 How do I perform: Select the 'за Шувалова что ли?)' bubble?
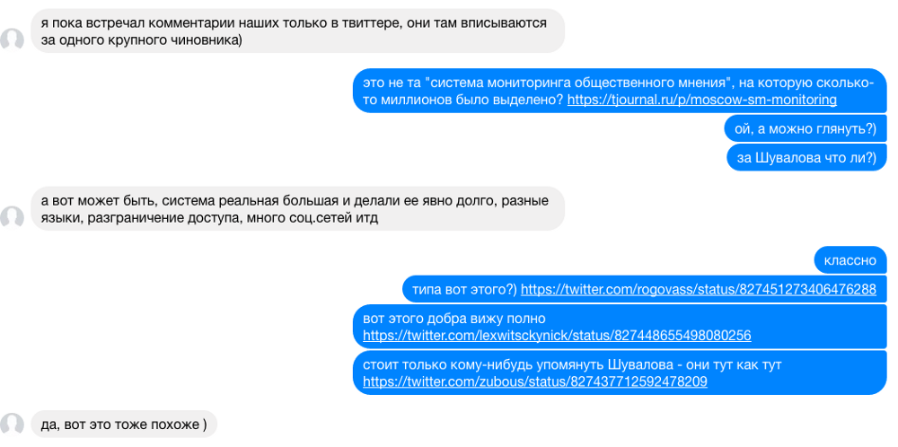806,158
